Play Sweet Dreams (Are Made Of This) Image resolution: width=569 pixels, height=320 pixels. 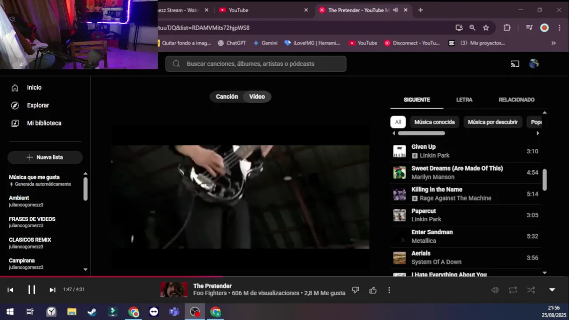[x=466, y=172]
